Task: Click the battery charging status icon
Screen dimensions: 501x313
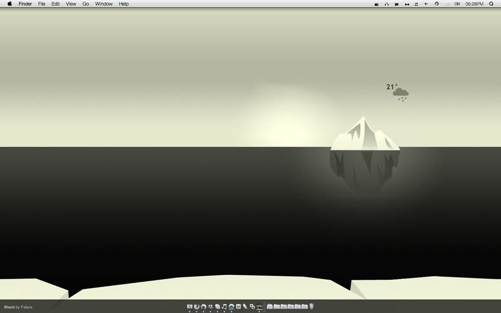Action: pos(457,4)
